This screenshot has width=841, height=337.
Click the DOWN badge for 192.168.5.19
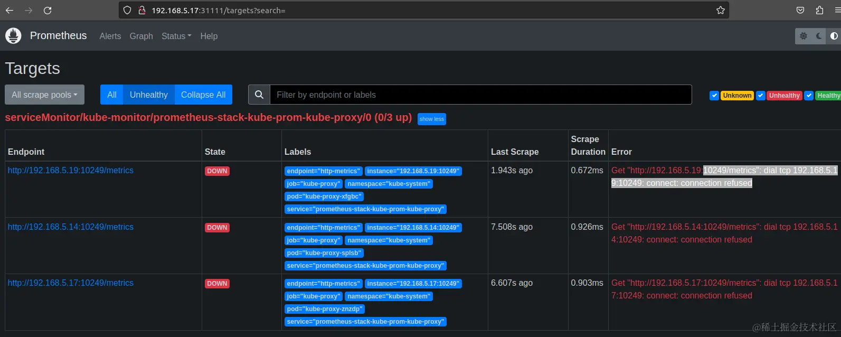tap(217, 171)
